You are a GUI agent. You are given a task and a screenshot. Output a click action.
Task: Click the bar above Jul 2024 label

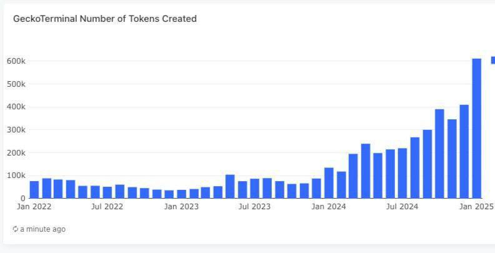(402, 173)
